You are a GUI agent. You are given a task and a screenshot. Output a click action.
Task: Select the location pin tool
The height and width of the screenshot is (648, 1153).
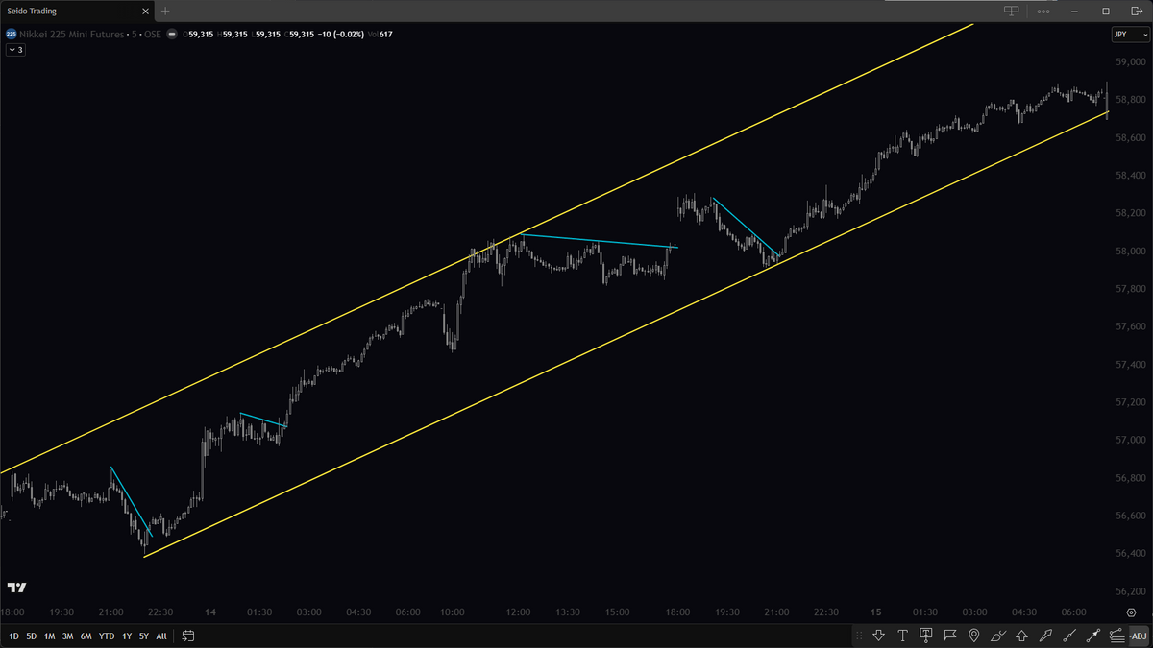click(973, 636)
